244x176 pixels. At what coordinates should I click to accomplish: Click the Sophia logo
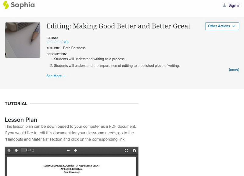tap(19, 5)
